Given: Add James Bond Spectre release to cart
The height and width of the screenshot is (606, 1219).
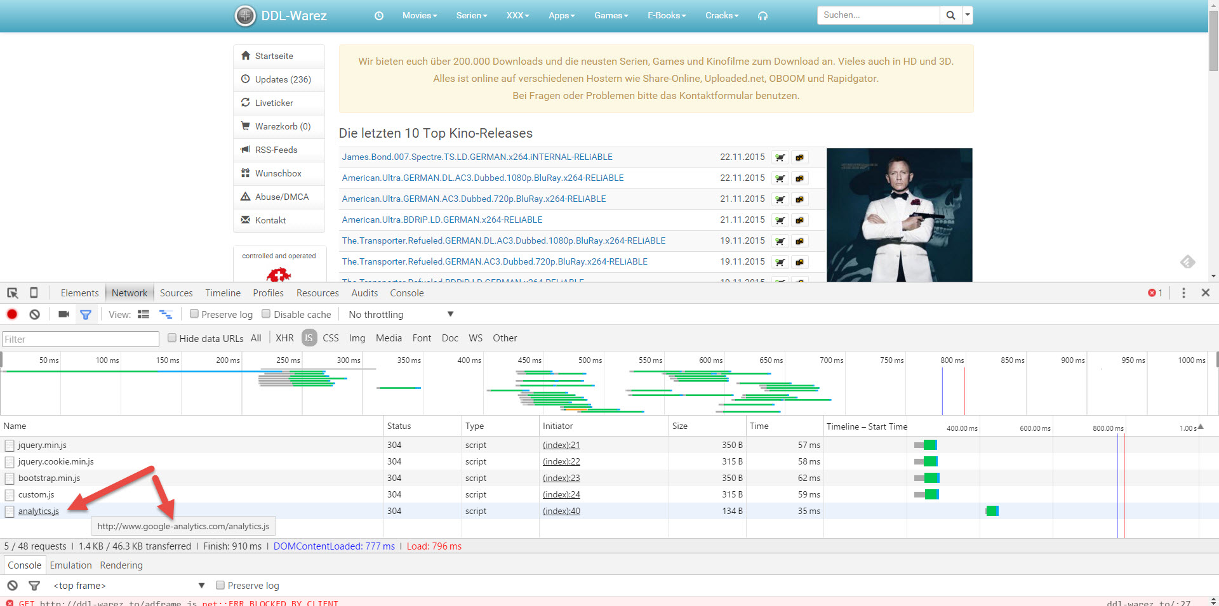Looking at the screenshot, I should [x=780, y=157].
